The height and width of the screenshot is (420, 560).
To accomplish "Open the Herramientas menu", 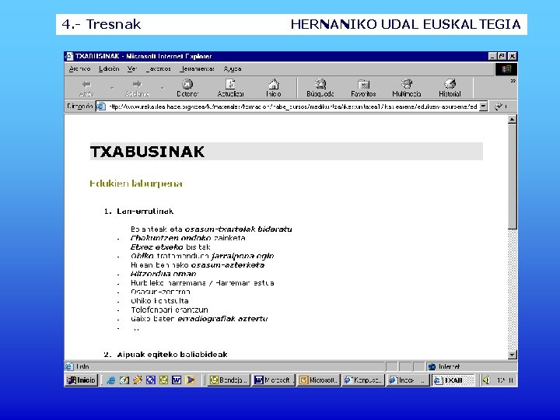I will click(x=197, y=68).
